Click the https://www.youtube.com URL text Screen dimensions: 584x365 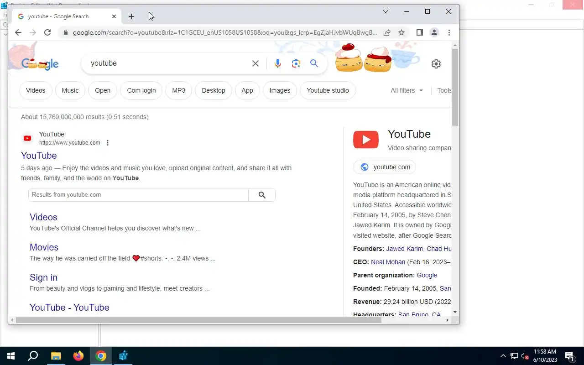coord(69,143)
